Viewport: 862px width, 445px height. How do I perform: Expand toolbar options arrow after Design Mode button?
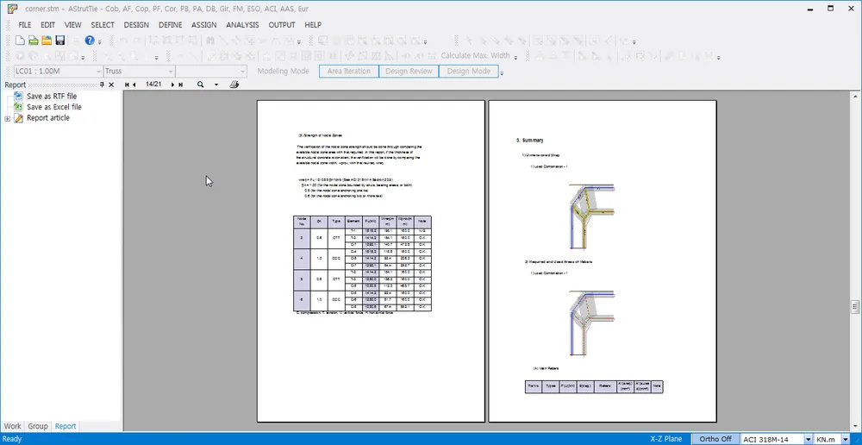tap(502, 72)
